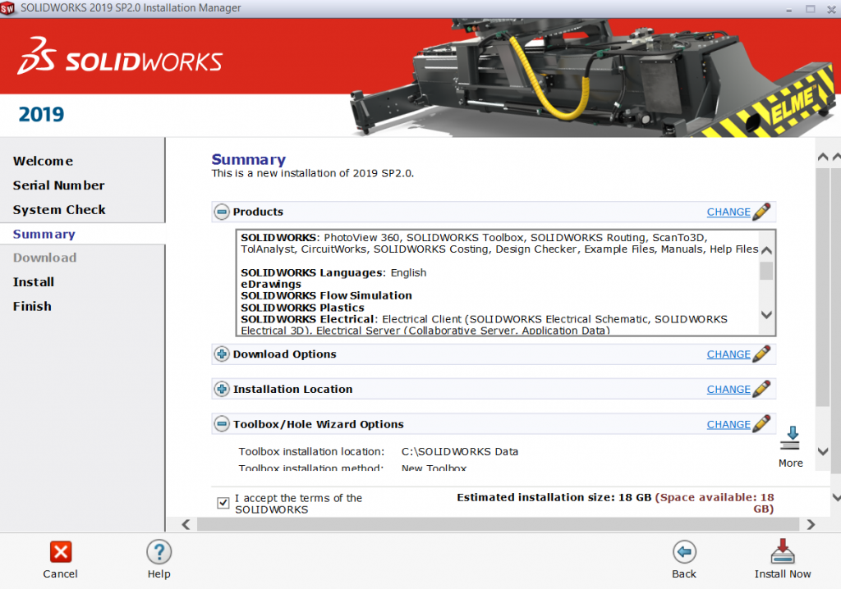Image resolution: width=841 pixels, height=589 pixels.
Task: Toggle the accept license terms checkbox
Action: tap(223, 503)
